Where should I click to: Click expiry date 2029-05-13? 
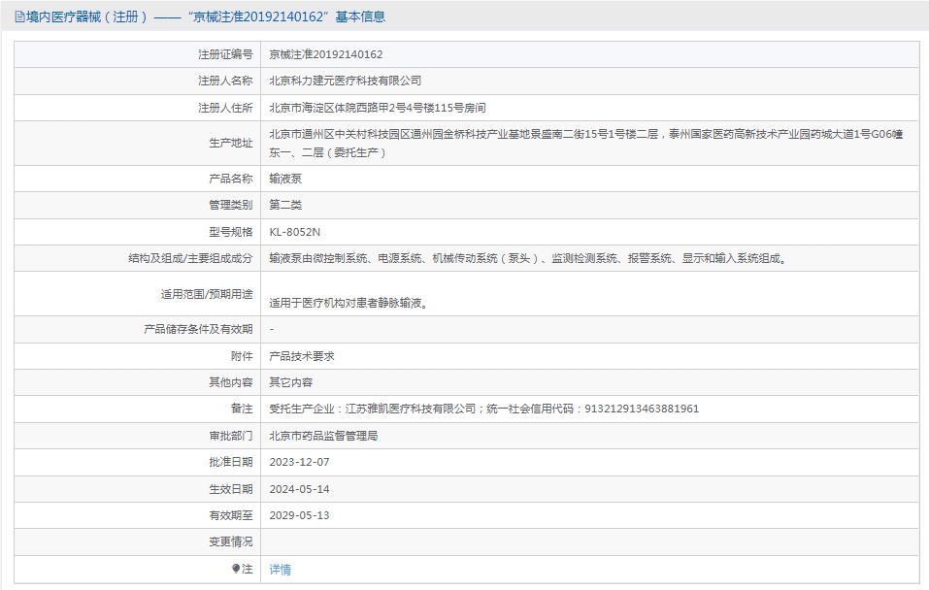point(299,515)
